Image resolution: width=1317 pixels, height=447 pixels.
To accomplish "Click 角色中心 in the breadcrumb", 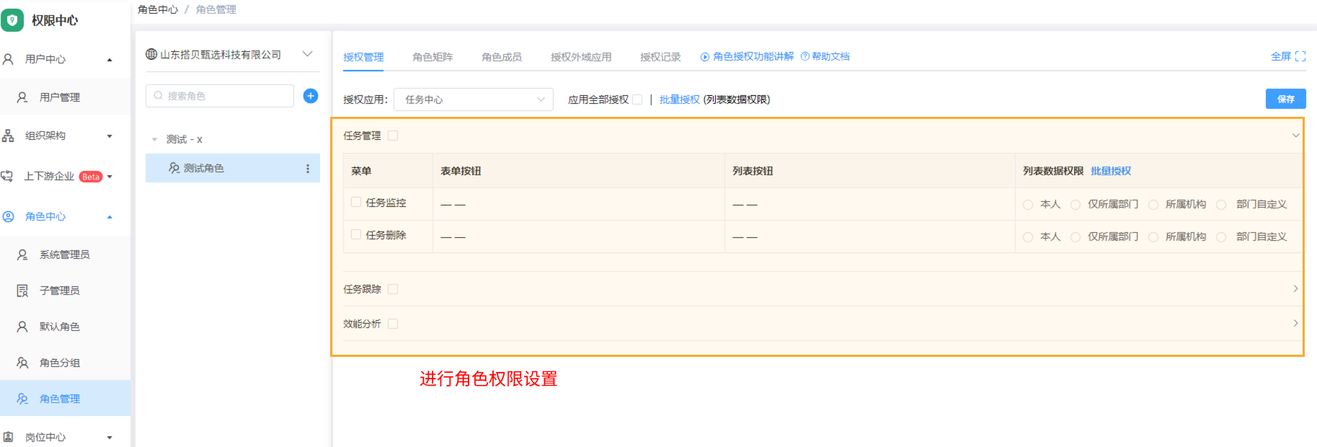I will click(x=158, y=9).
